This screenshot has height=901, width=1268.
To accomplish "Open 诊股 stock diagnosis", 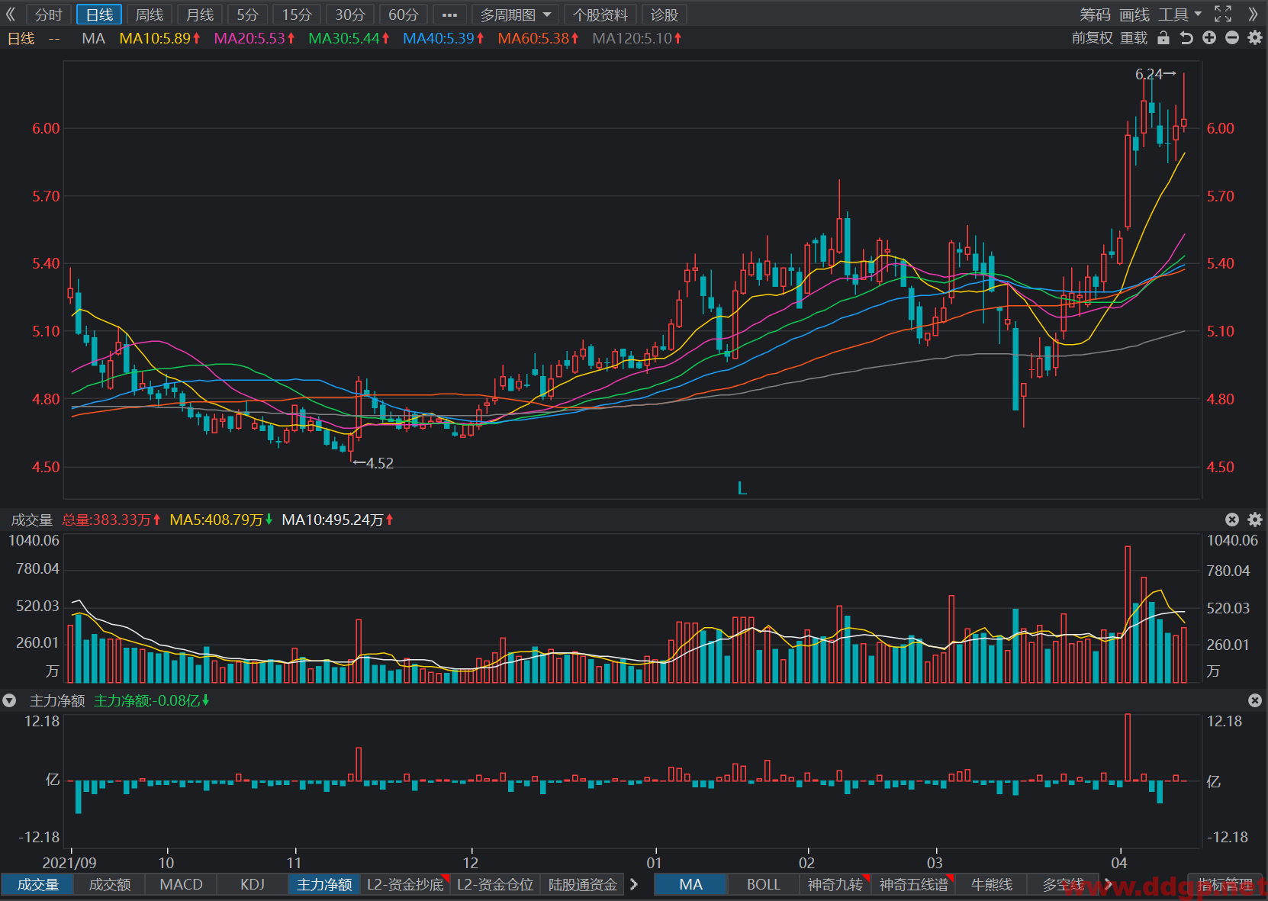I will [x=665, y=14].
